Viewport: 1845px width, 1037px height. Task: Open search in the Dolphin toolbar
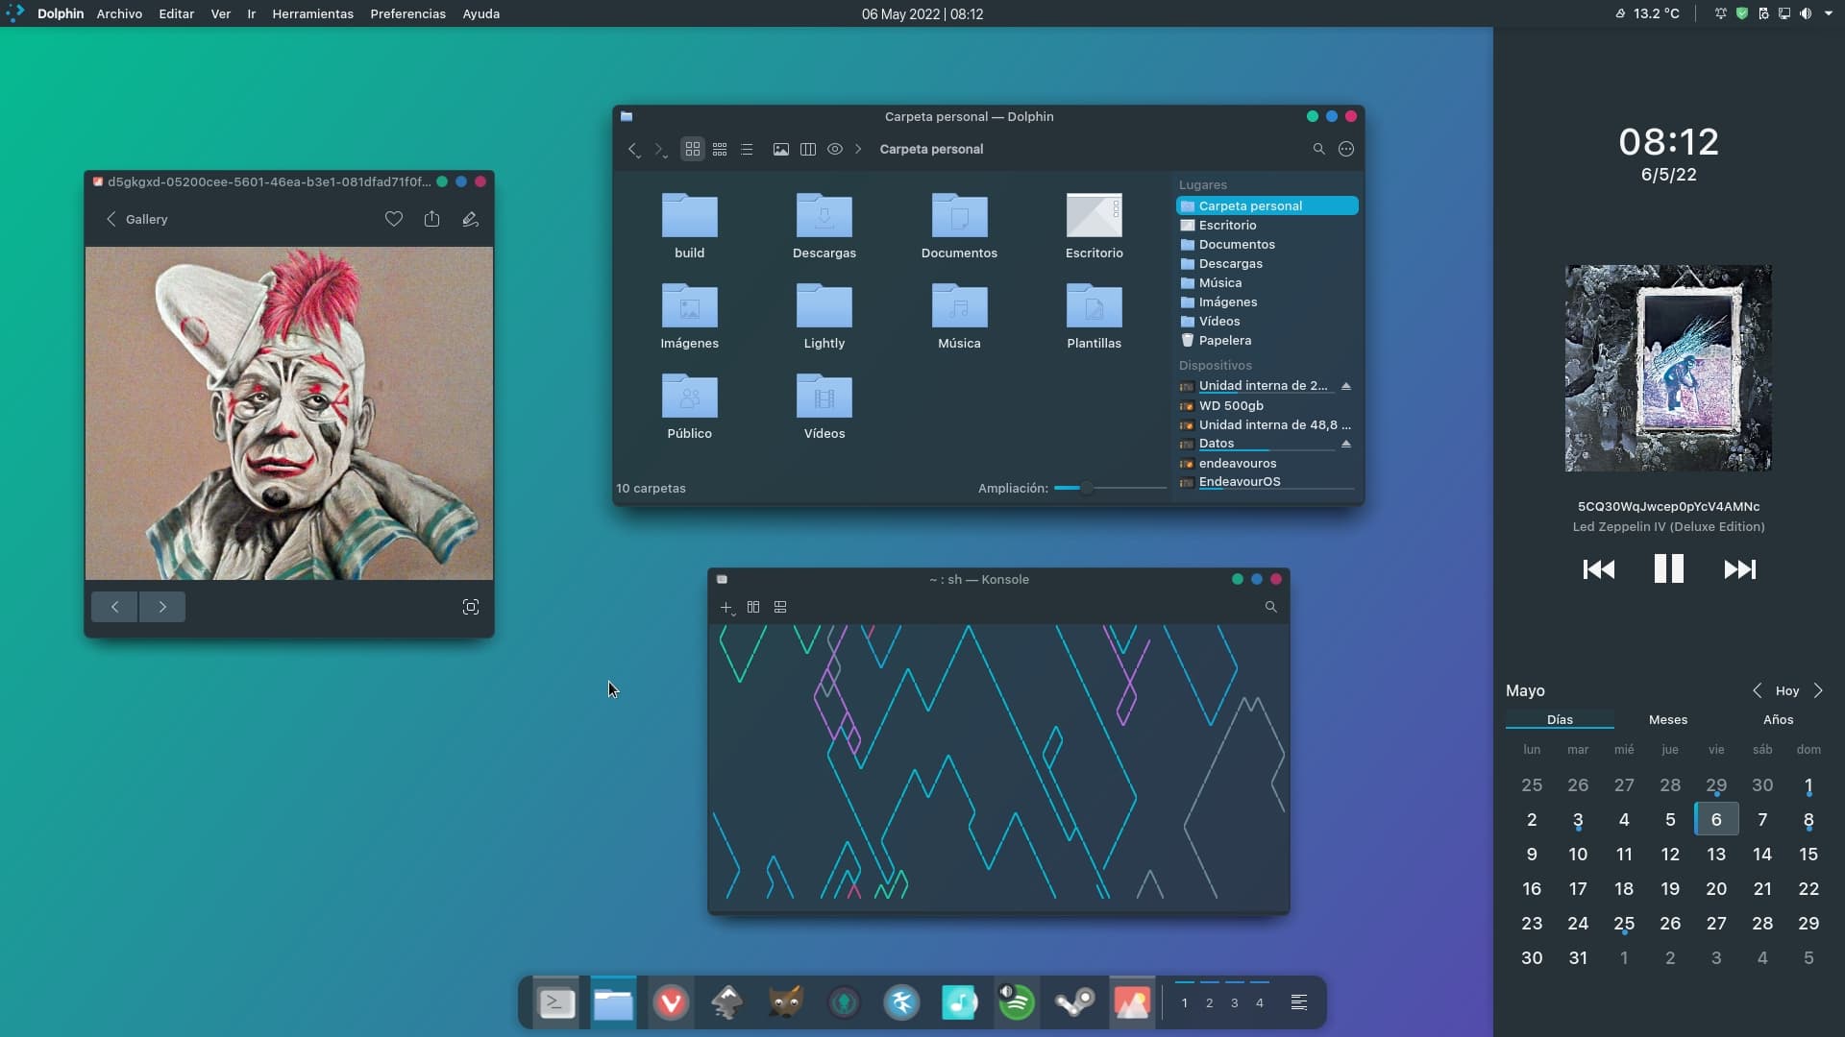click(x=1318, y=149)
